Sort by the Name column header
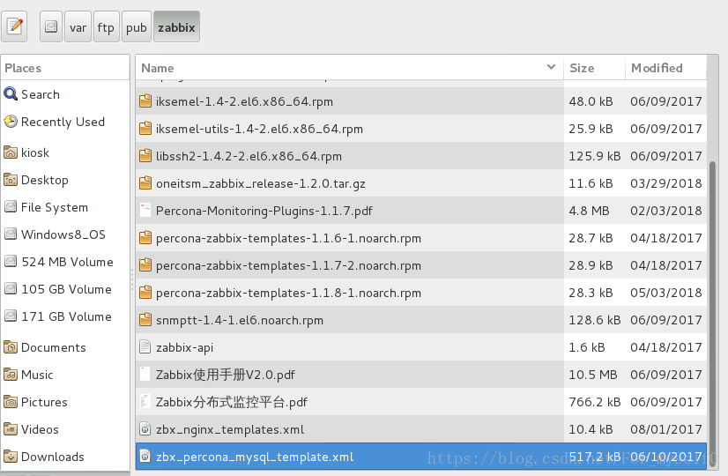Screen dimensions: 728x476 (349, 68)
